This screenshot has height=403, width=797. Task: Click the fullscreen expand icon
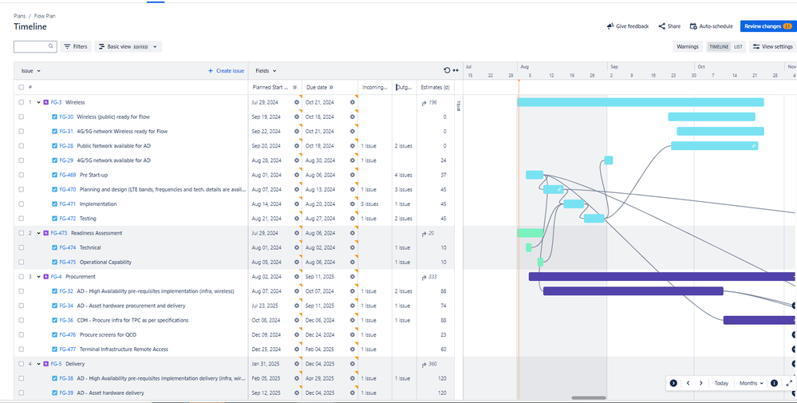click(789, 383)
